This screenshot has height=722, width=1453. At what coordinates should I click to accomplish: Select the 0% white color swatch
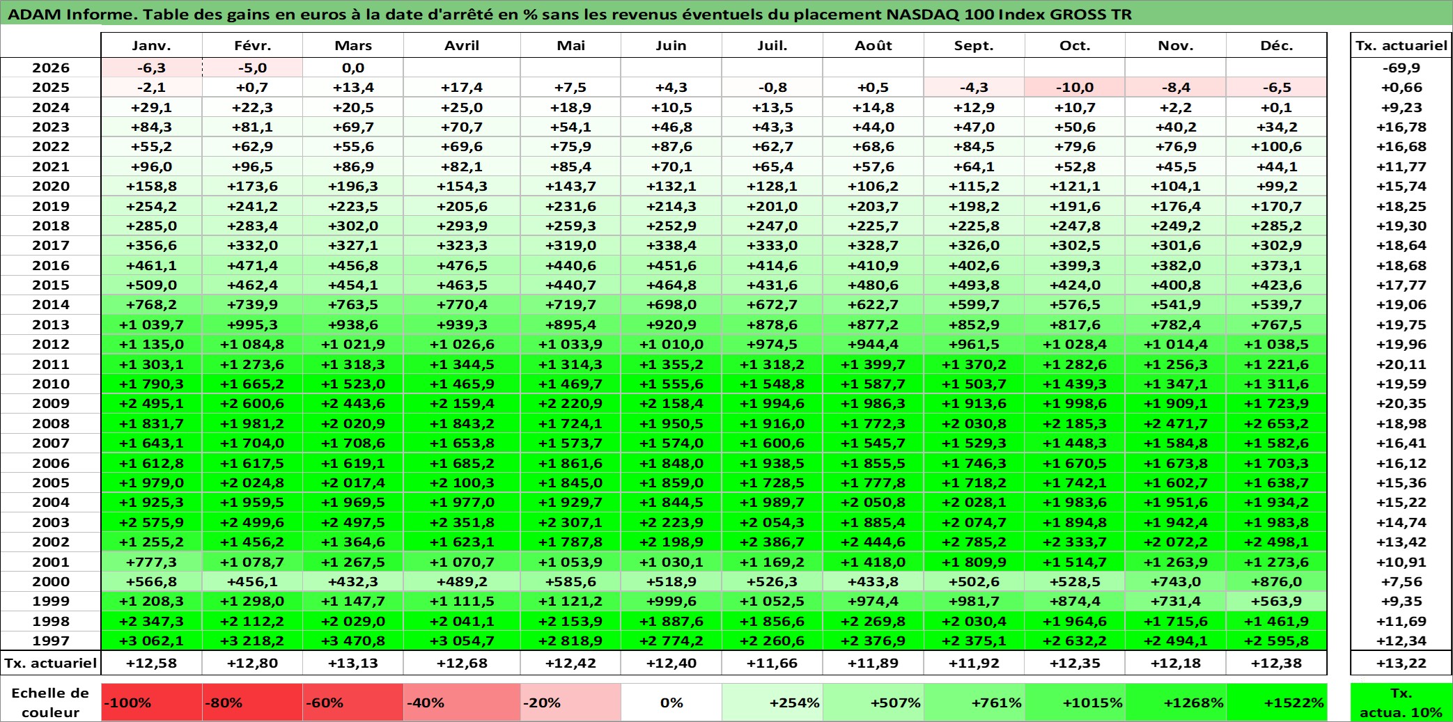coord(671,703)
